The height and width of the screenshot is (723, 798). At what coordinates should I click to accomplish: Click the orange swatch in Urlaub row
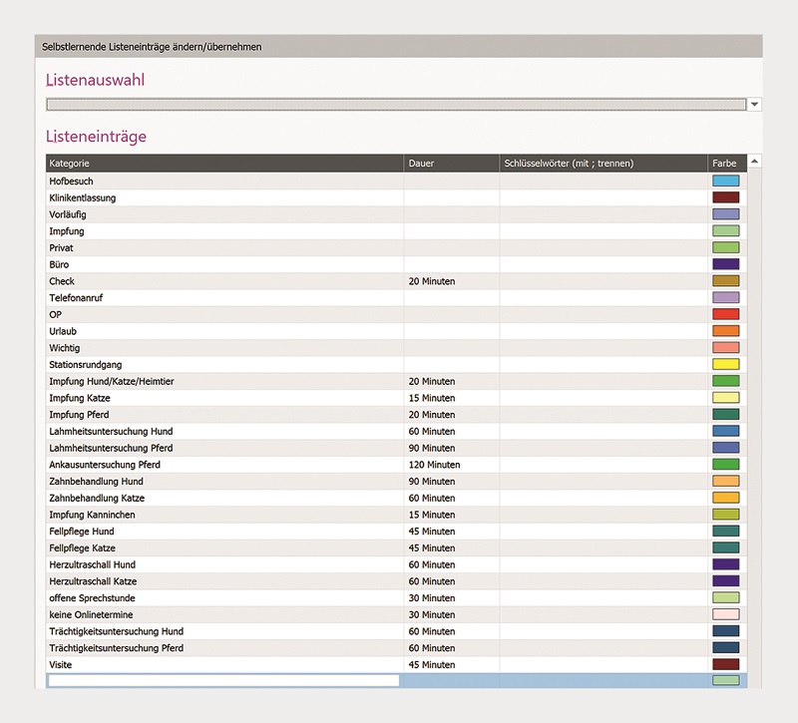(725, 331)
